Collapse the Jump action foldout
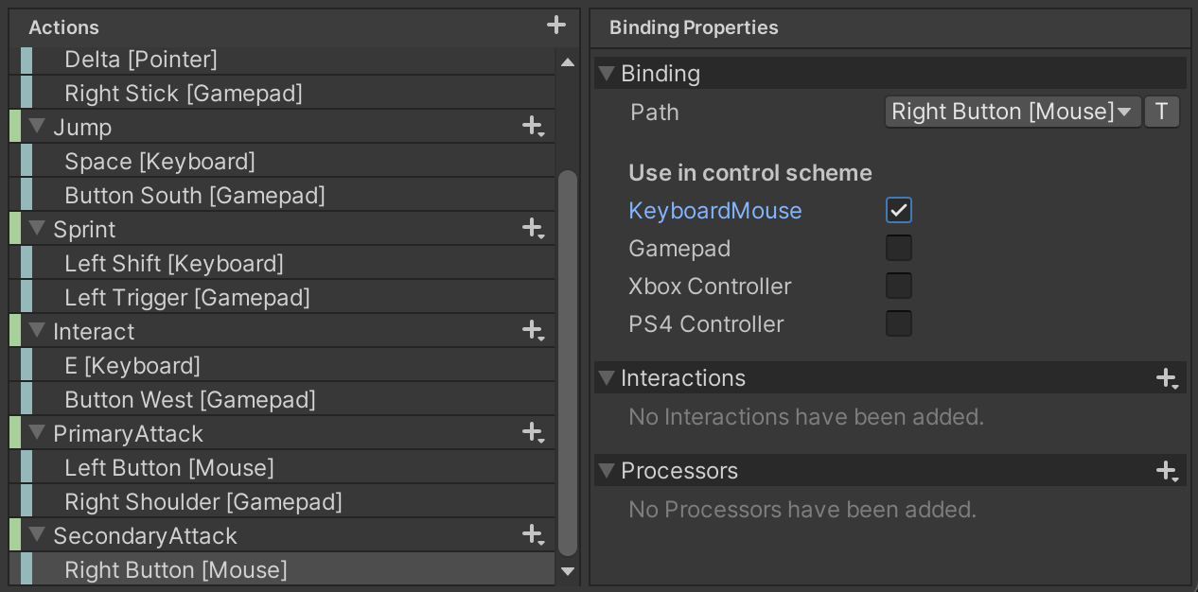 coord(38,127)
